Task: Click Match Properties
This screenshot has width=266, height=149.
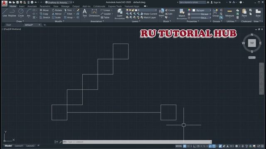Action: [x=182, y=14]
